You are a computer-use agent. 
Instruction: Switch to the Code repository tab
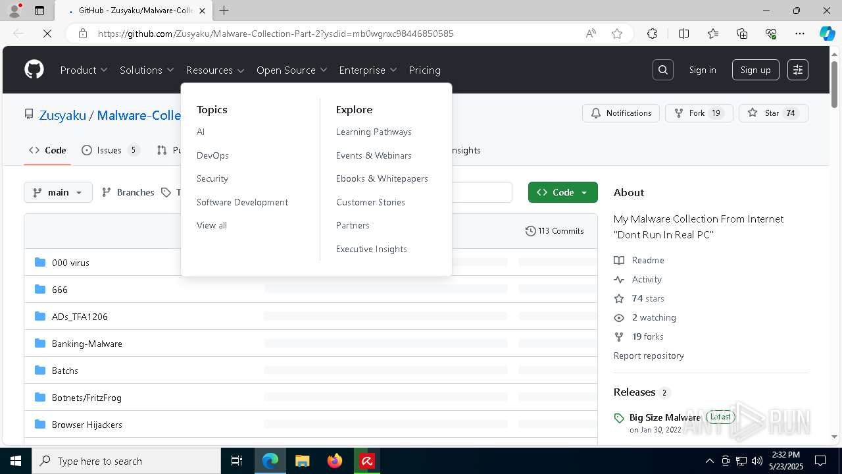[x=47, y=150]
